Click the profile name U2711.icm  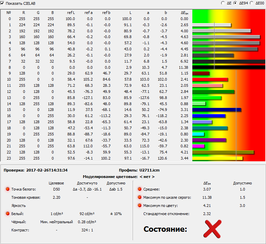coord(149,170)
